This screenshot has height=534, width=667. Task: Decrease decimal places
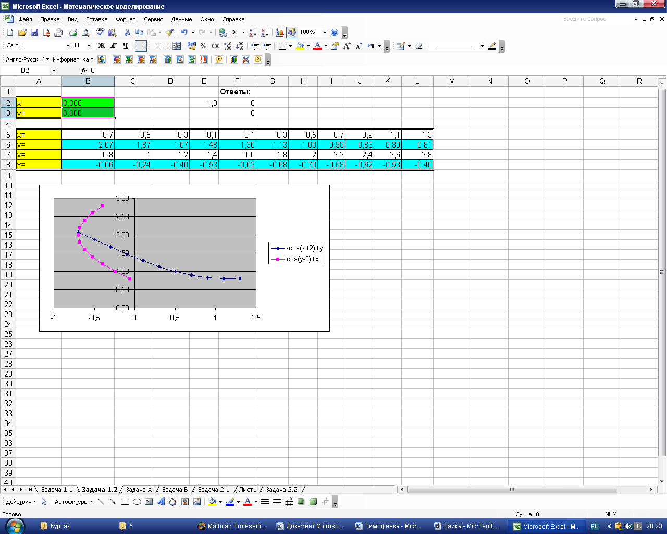(240, 46)
